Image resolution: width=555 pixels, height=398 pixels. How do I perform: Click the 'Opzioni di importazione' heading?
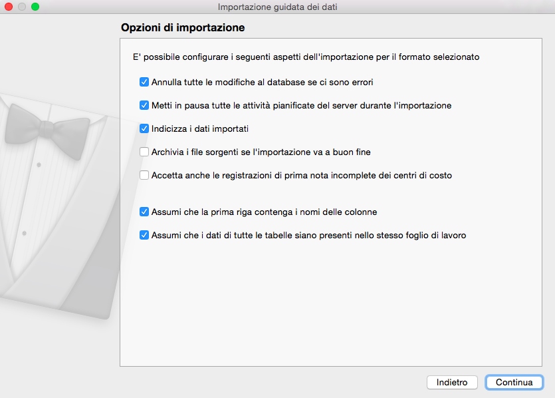point(183,28)
